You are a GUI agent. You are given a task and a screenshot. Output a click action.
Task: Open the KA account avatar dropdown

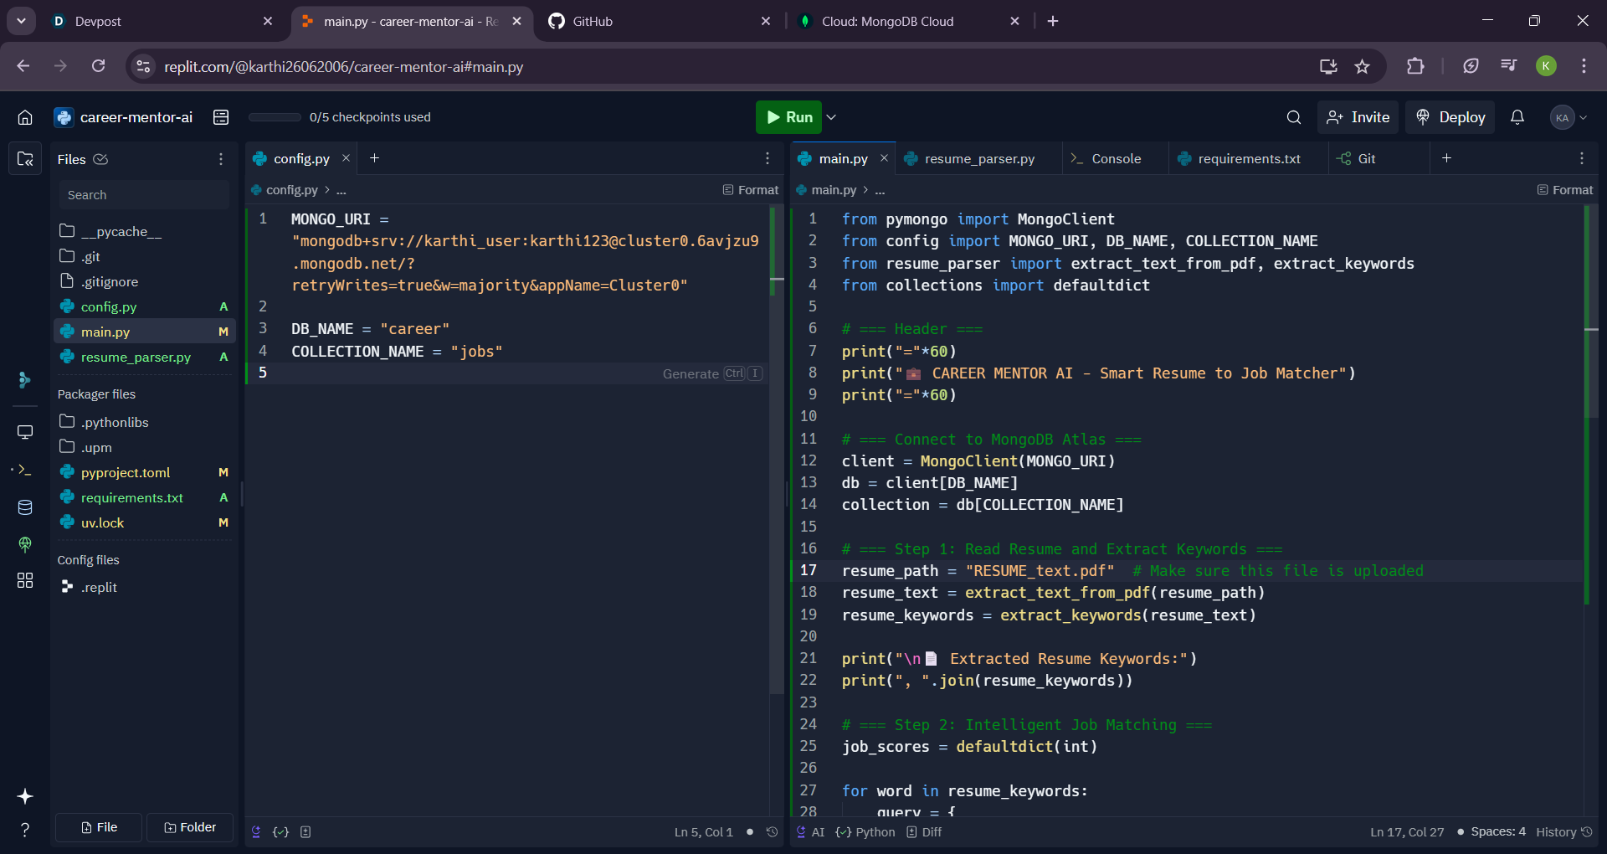click(x=1568, y=117)
